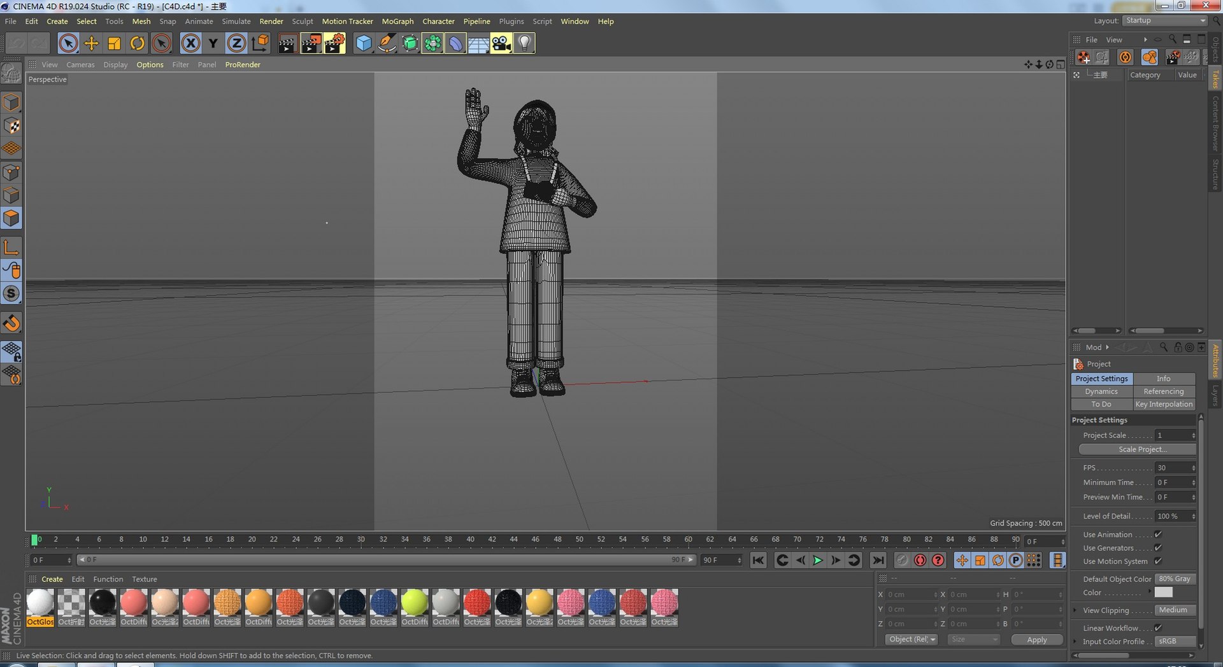Select the Rotate tool icon
This screenshot has height=667, width=1223.
(x=137, y=43)
